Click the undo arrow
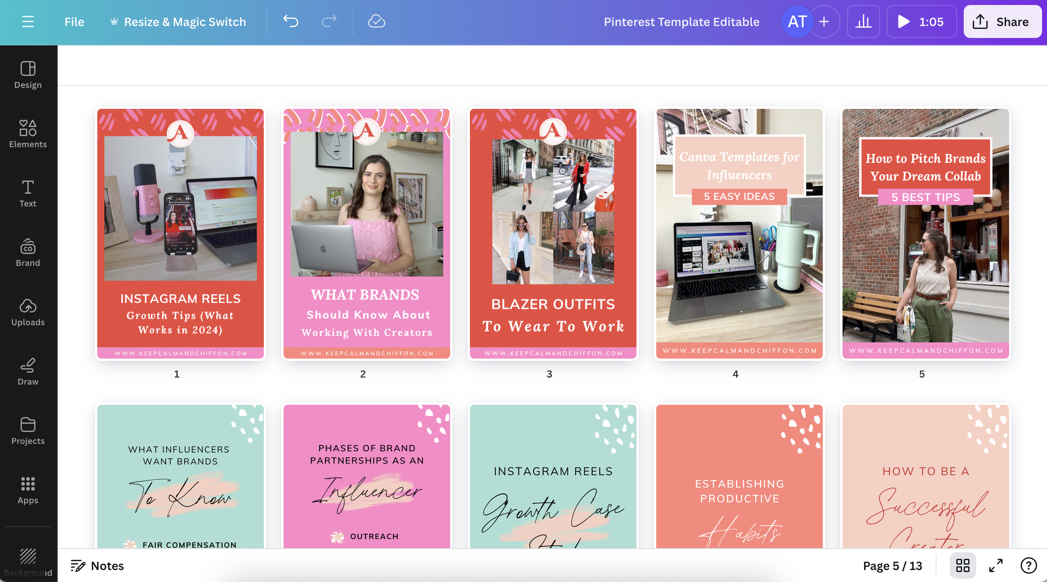1047x582 pixels. tap(291, 21)
